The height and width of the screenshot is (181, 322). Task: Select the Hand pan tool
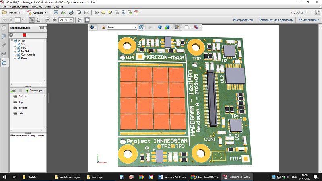[39, 20]
